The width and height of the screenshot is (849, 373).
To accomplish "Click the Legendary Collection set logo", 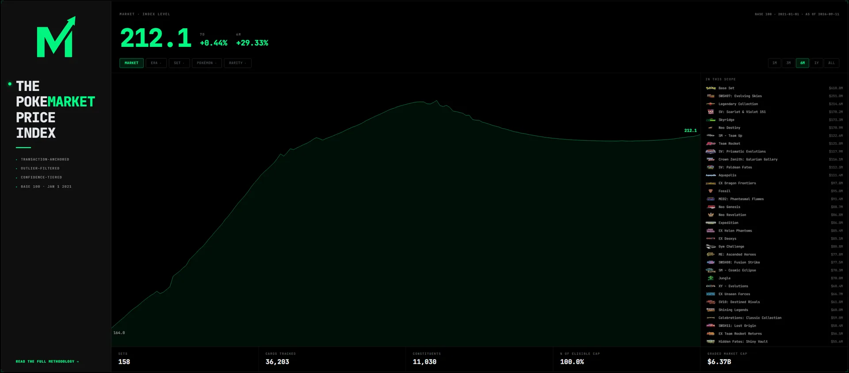I will coord(711,104).
